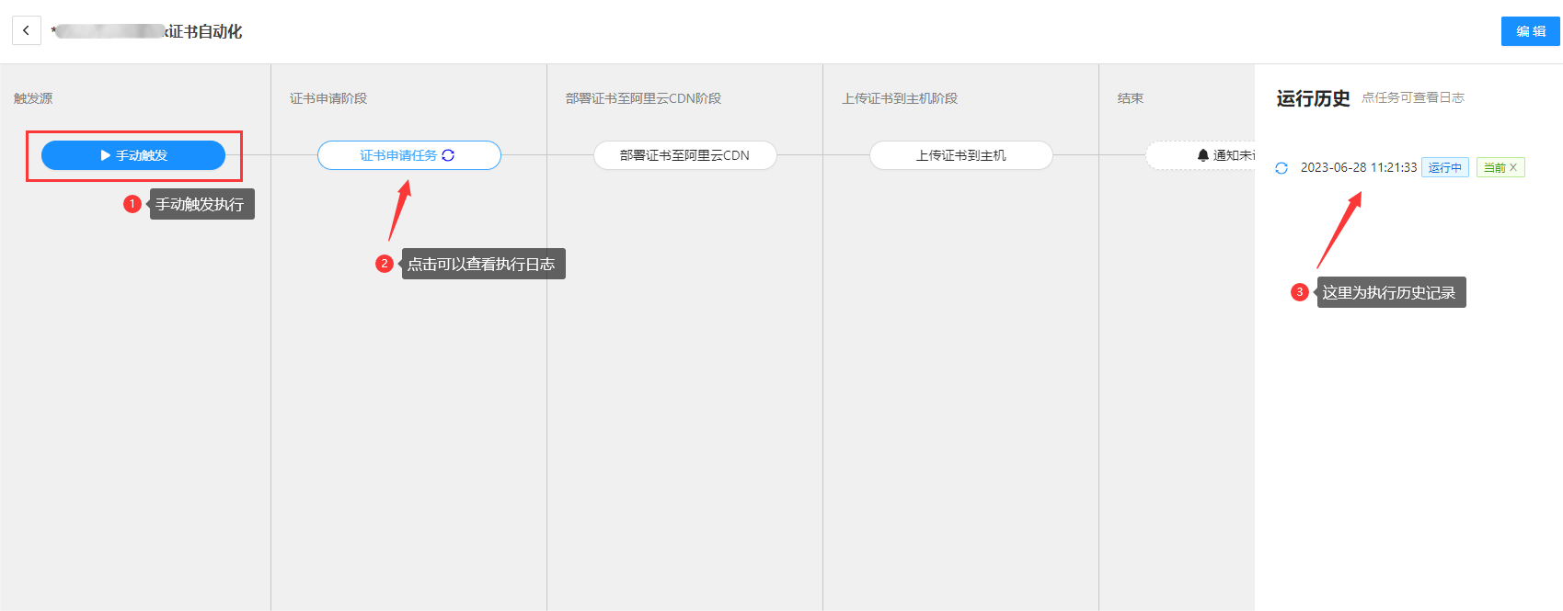This screenshot has height=611, width=1563.
Task: Select the 部署证书至阿里云CDN task node
Action: [x=684, y=155]
